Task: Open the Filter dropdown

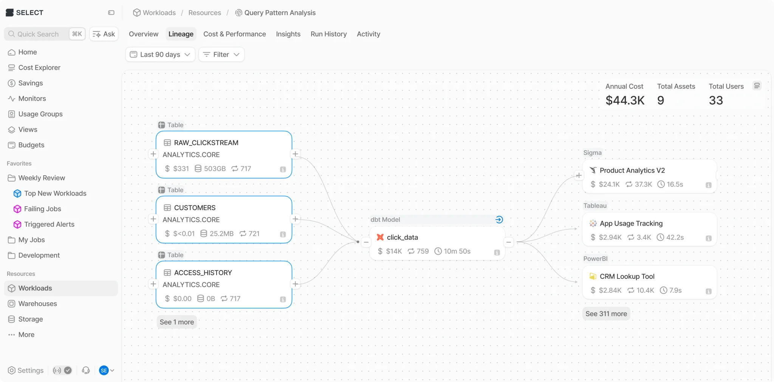Action: 221,54
